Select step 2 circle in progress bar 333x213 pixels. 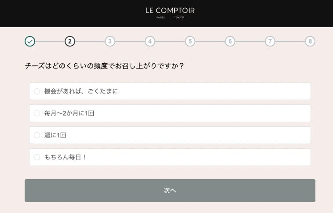coord(70,41)
